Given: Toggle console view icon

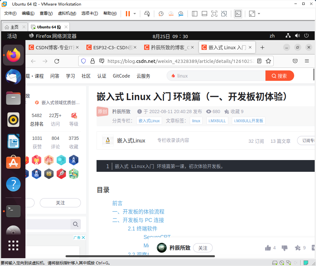Looking at the screenshot, I should coord(238,14).
